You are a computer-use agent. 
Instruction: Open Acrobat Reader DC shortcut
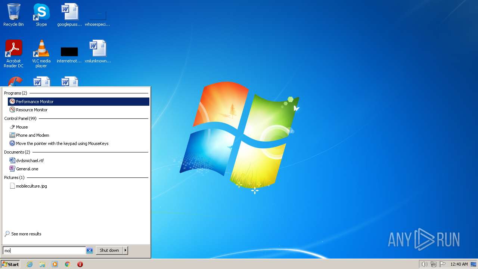coord(13,54)
